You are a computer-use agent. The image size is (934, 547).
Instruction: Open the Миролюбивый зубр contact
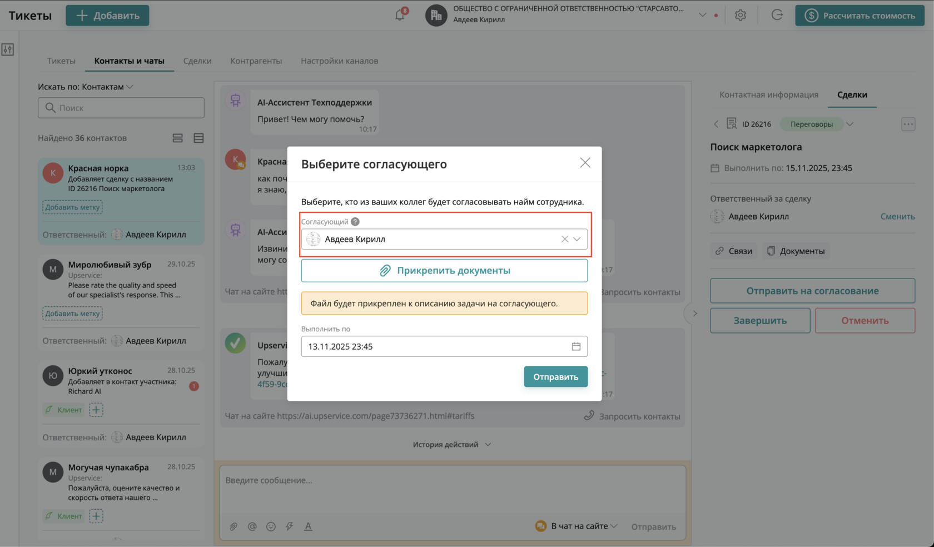tap(121, 303)
